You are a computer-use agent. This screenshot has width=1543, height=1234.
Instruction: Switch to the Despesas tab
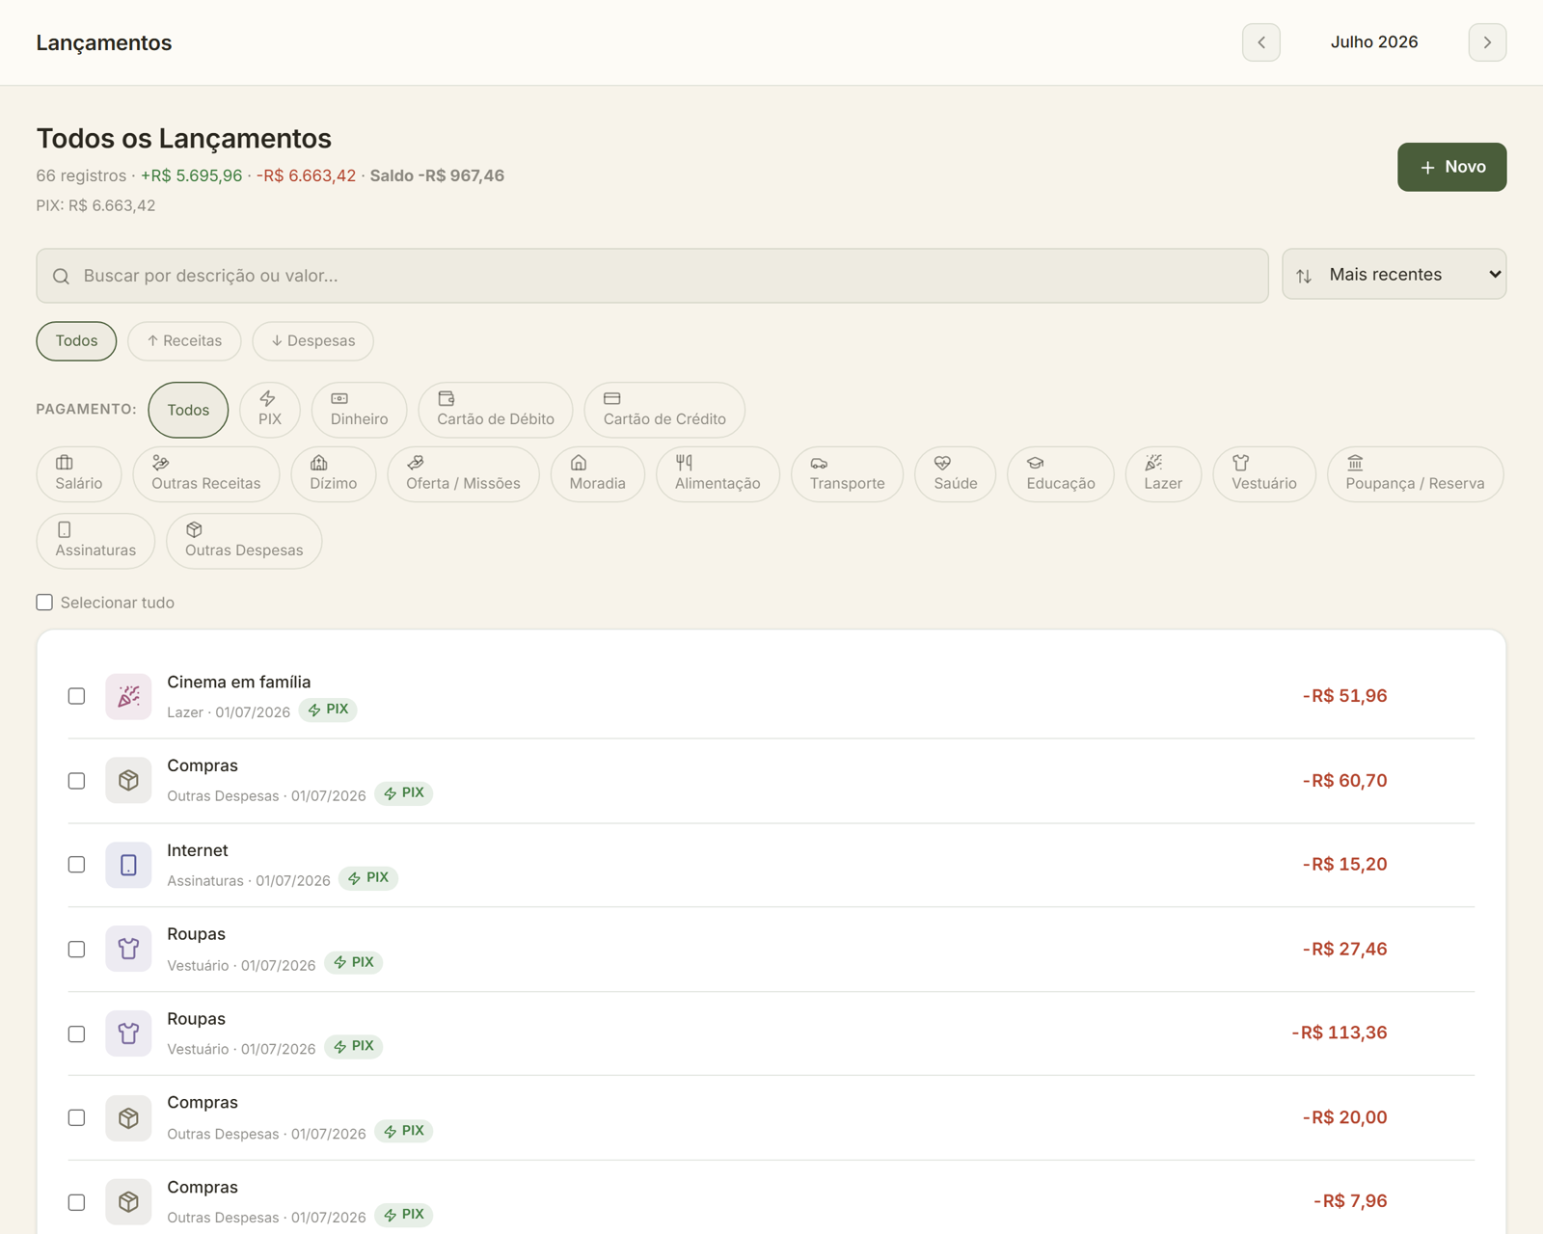coord(312,341)
